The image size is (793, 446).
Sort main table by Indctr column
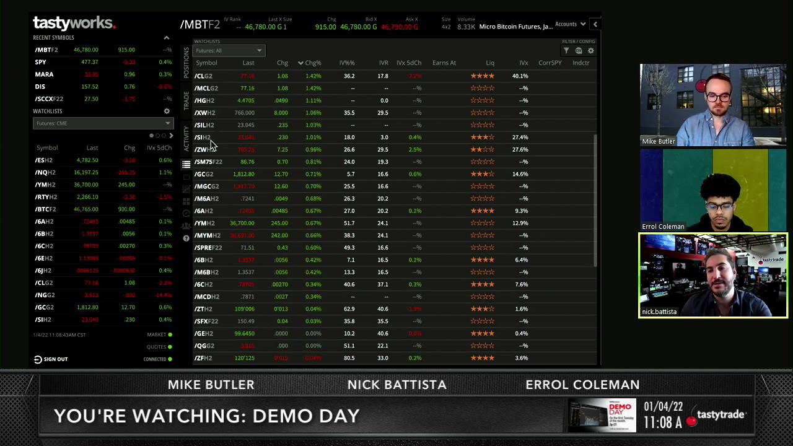tap(581, 63)
